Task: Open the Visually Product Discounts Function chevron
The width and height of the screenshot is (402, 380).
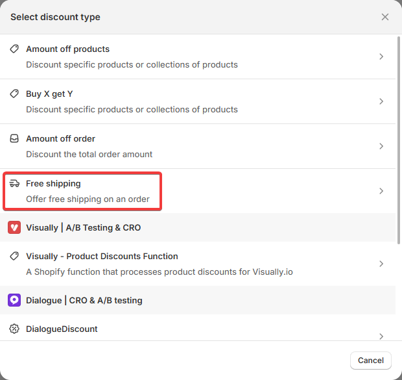Action: pyautogui.click(x=381, y=264)
